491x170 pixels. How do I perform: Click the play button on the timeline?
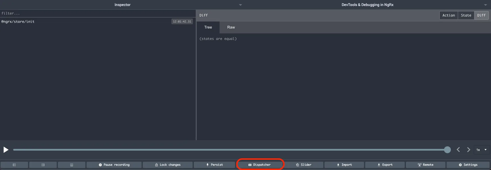[6, 150]
